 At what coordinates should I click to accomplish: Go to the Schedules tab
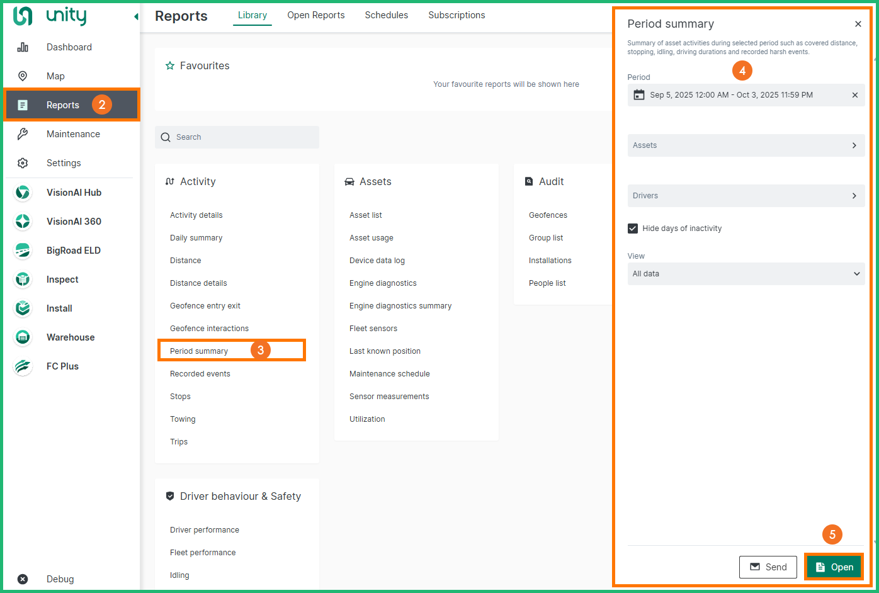[x=386, y=15]
